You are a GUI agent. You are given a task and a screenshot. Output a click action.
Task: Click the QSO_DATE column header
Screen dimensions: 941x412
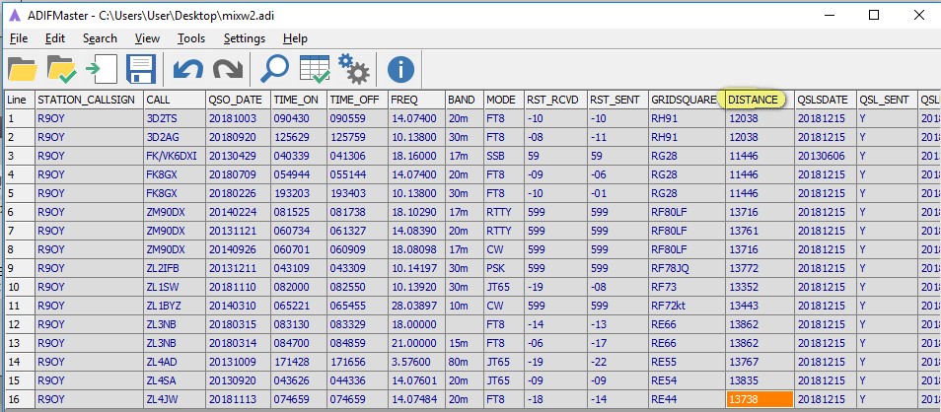coord(235,100)
